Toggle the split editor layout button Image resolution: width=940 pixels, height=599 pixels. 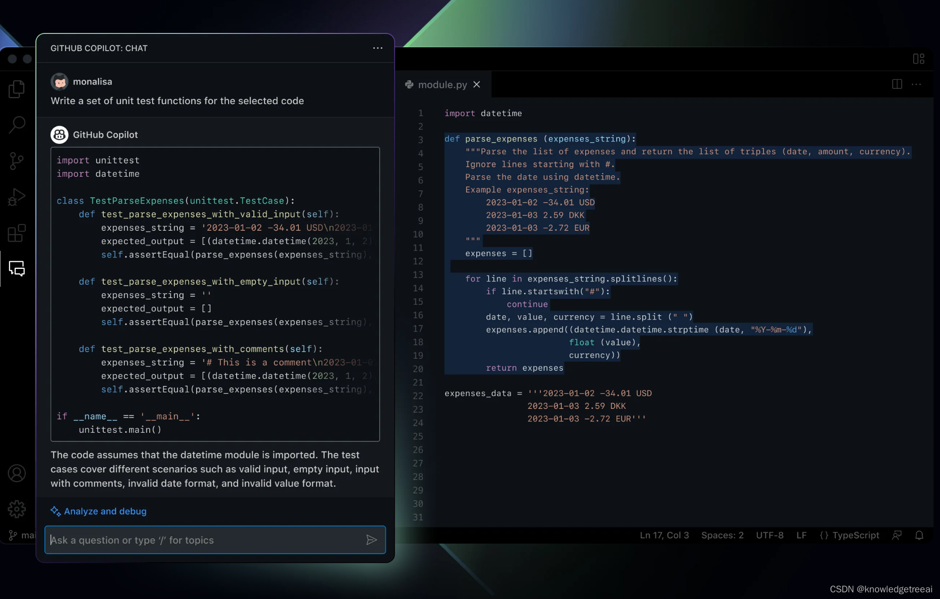pos(897,84)
